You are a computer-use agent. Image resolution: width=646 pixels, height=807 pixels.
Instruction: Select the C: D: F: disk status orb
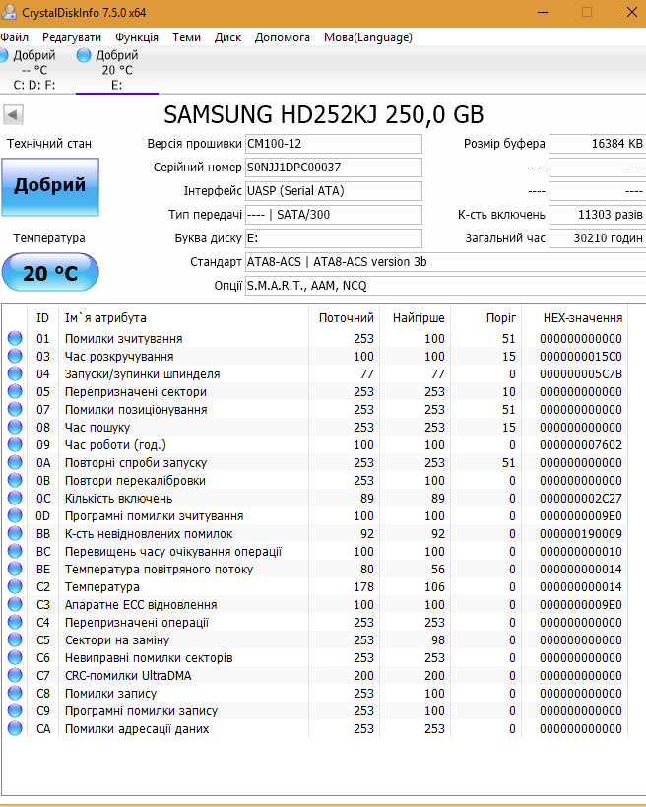point(3,55)
